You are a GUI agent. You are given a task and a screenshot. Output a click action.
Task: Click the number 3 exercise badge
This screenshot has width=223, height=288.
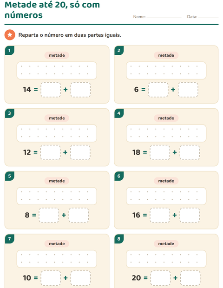[10, 113]
